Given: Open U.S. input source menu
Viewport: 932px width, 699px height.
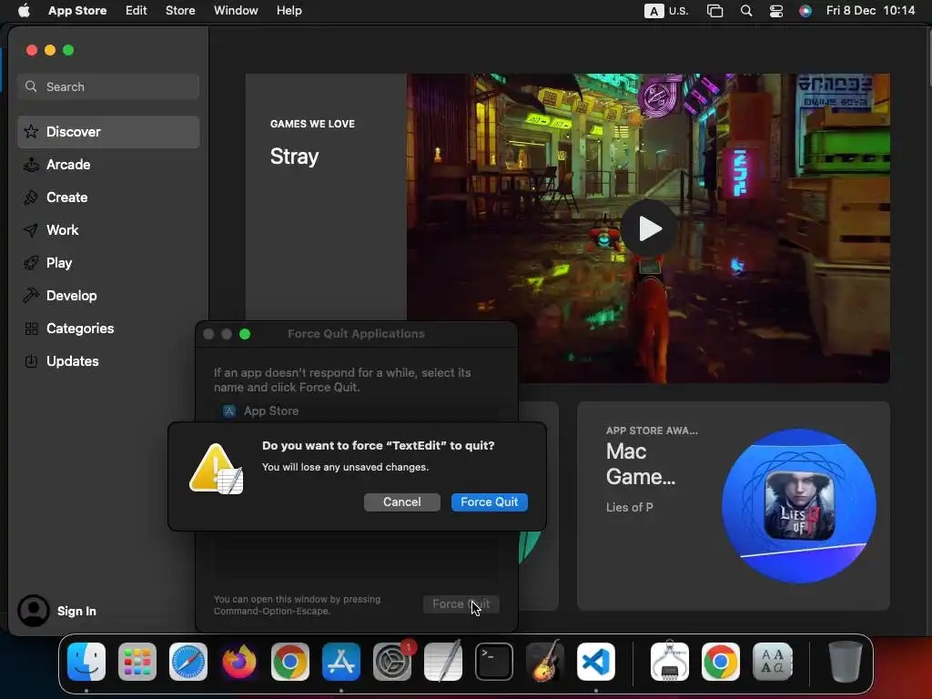Looking at the screenshot, I should [x=666, y=11].
